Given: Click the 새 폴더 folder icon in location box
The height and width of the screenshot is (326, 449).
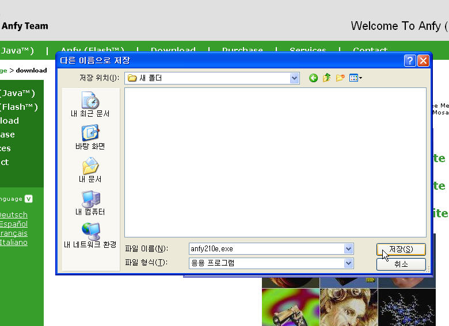Looking at the screenshot, I should 132,78.
